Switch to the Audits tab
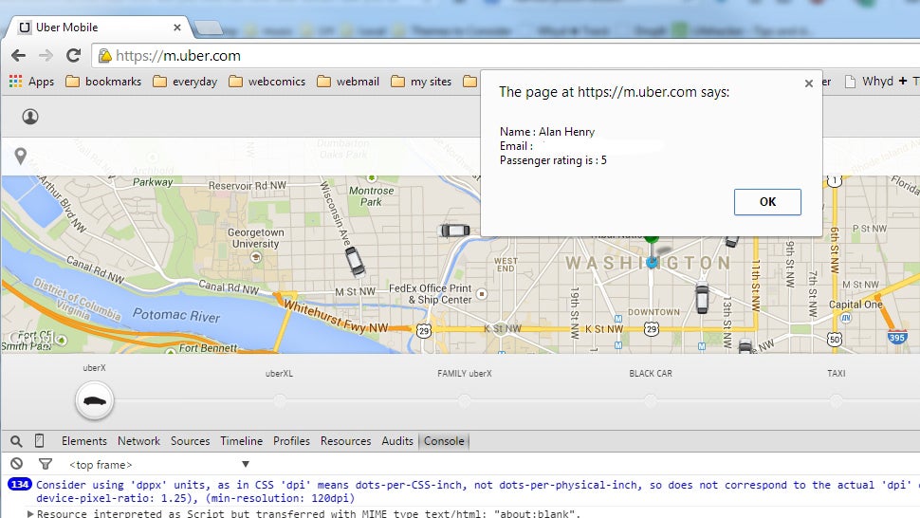The height and width of the screenshot is (518, 920). pos(397,441)
